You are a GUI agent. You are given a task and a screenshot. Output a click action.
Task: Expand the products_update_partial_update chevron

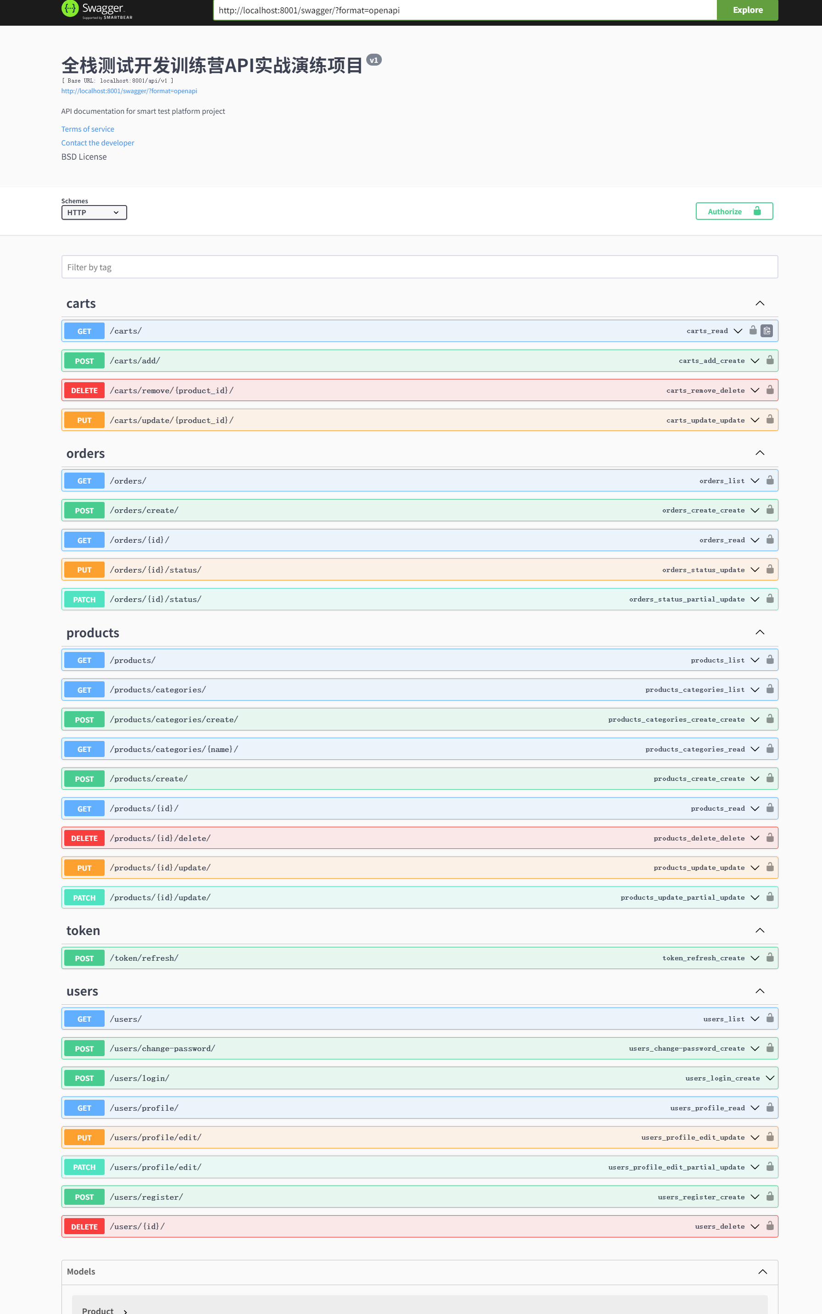(755, 897)
